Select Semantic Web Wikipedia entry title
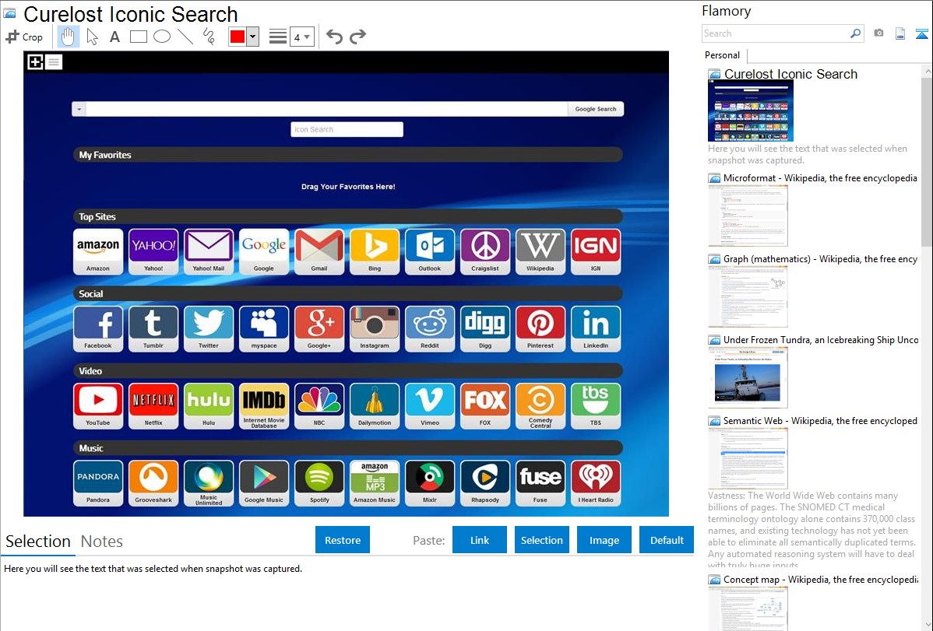 coord(820,421)
